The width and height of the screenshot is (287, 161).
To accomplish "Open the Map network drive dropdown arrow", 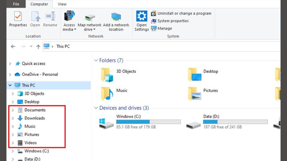I will (94, 30).
